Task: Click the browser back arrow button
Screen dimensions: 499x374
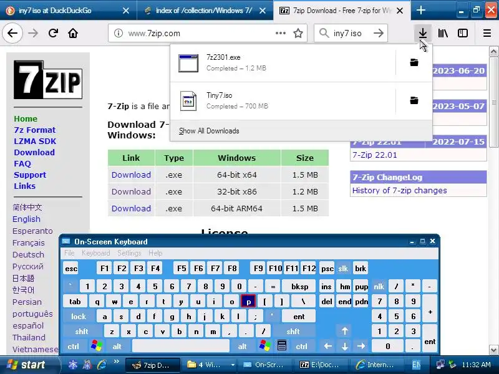Action: [12, 33]
